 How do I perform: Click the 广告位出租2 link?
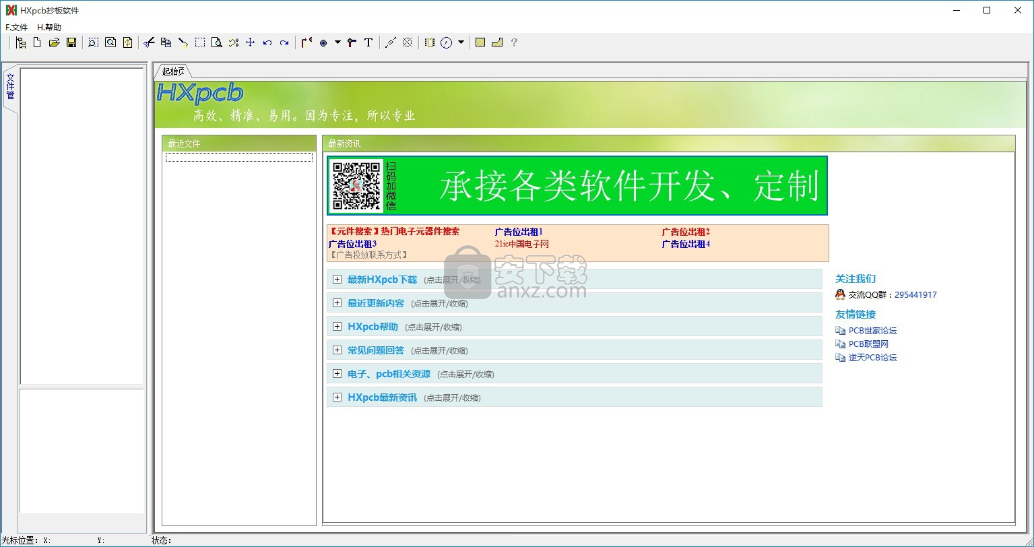686,232
